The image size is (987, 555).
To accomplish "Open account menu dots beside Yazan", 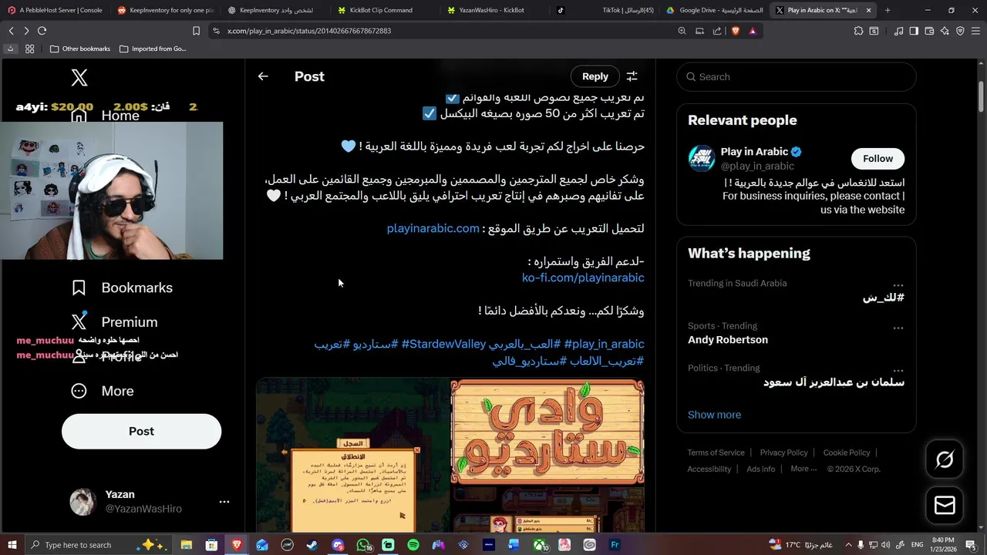I will 224,502.
